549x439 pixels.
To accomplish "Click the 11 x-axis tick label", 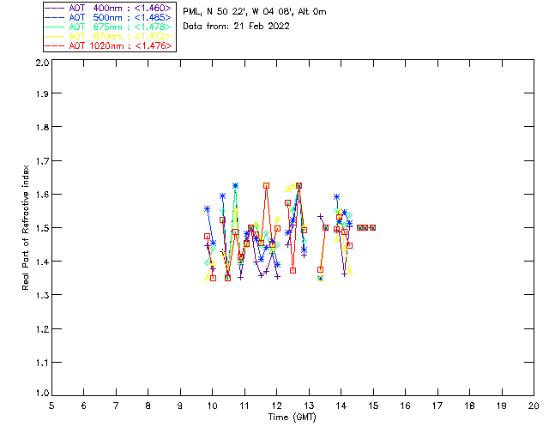I will point(244,406).
